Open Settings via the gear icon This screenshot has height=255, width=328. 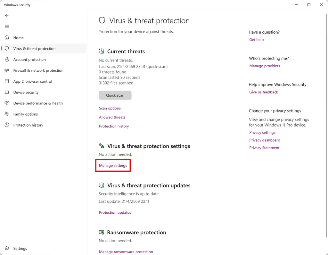tap(7, 248)
